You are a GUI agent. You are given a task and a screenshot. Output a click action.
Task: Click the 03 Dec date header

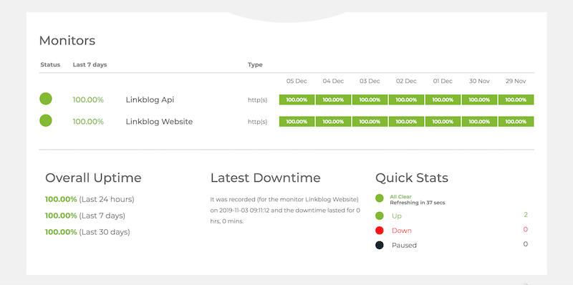[x=370, y=81]
